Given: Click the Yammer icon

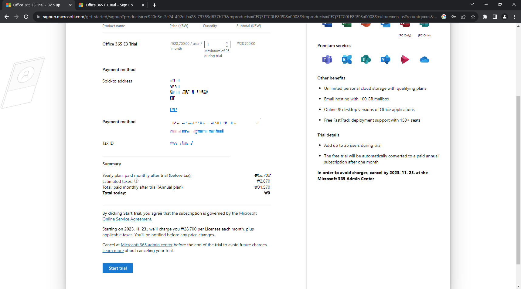Looking at the screenshot, I should click(x=385, y=59).
